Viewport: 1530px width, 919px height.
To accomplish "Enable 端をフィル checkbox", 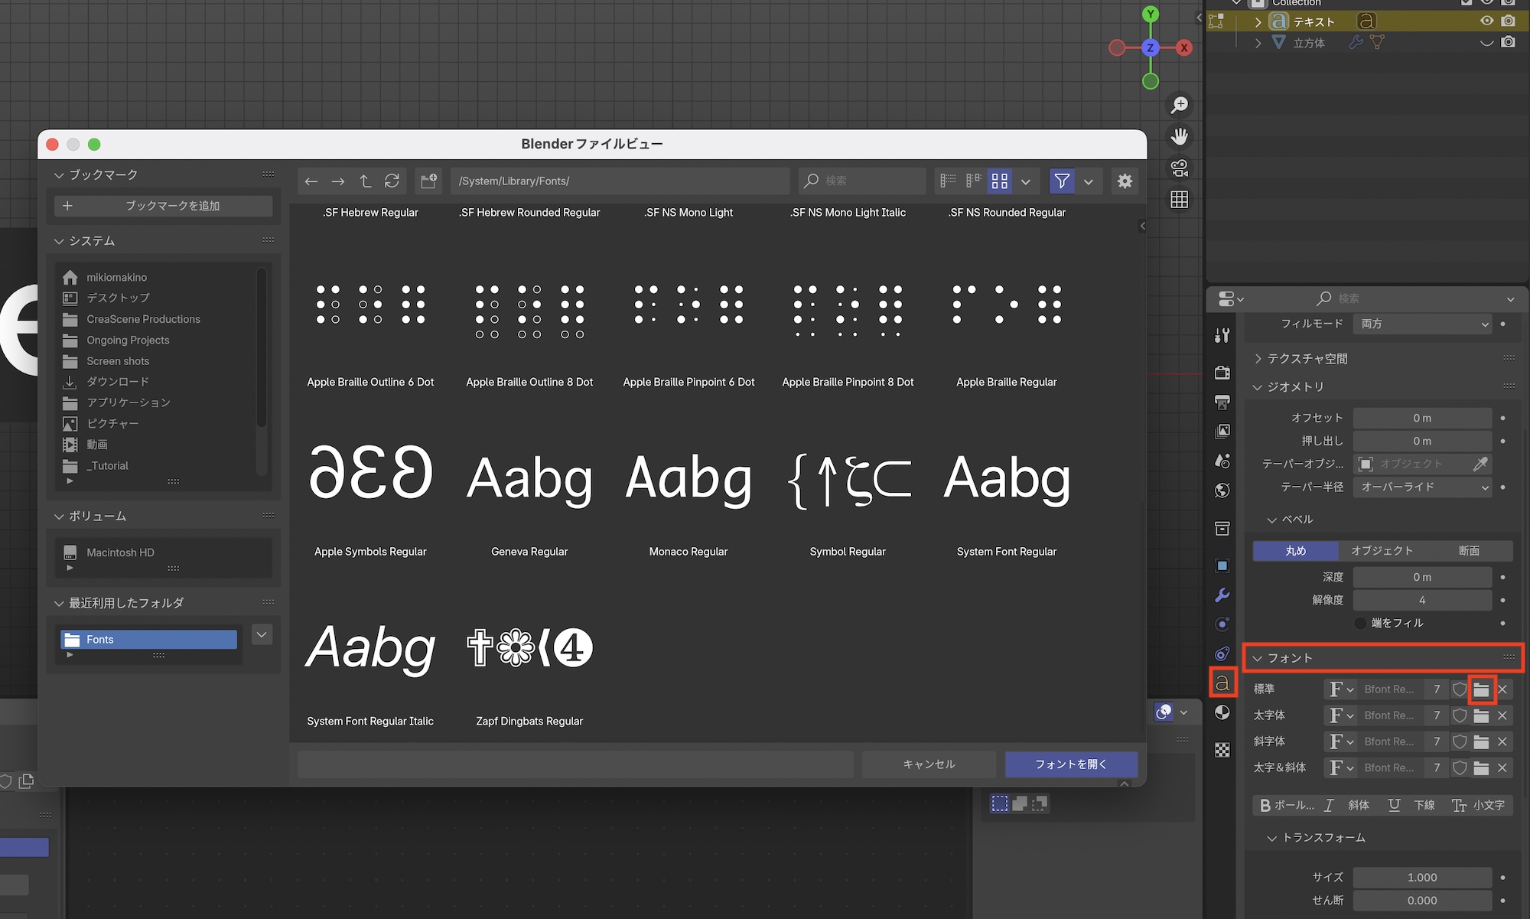I will coord(1360,623).
